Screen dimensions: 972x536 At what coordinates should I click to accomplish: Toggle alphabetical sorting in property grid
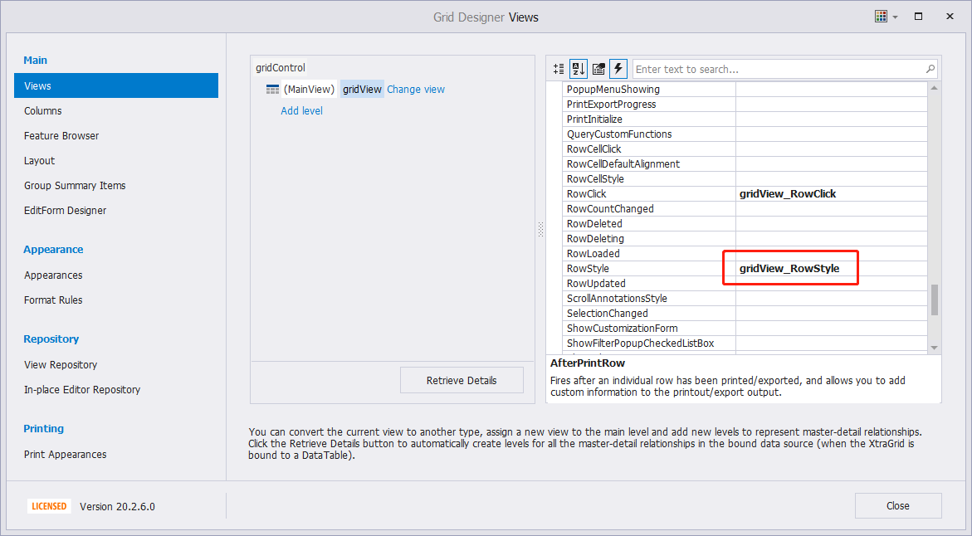pos(579,69)
